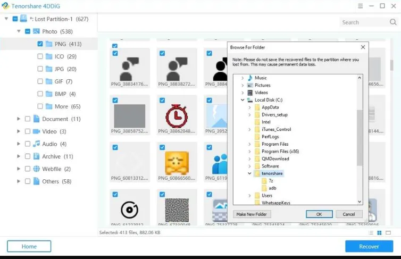Collapse the tenorshare folder in browser
401x259 pixels.
click(249, 173)
